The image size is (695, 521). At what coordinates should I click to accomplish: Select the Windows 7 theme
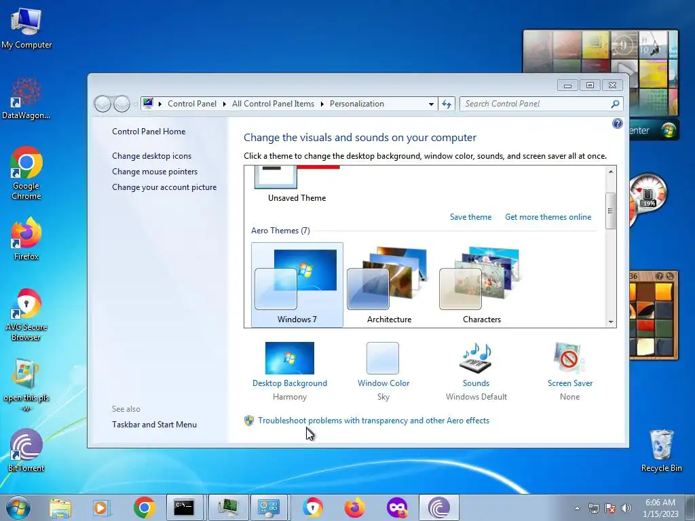(297, 285)
